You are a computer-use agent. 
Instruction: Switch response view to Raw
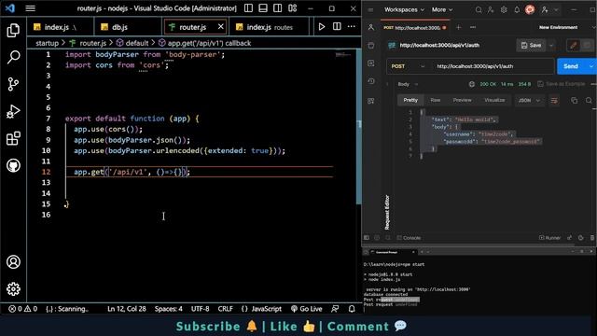[x=436, y=100]
